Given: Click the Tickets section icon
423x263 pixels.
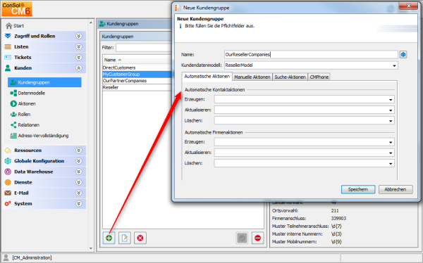Looking at the screenshot, I should (x=8, y=58).
